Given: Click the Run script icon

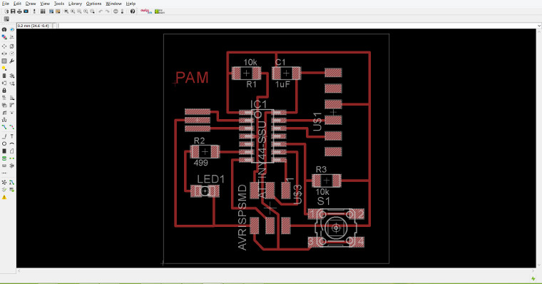Looking at the screenshot, I should (x=51, y=11).
